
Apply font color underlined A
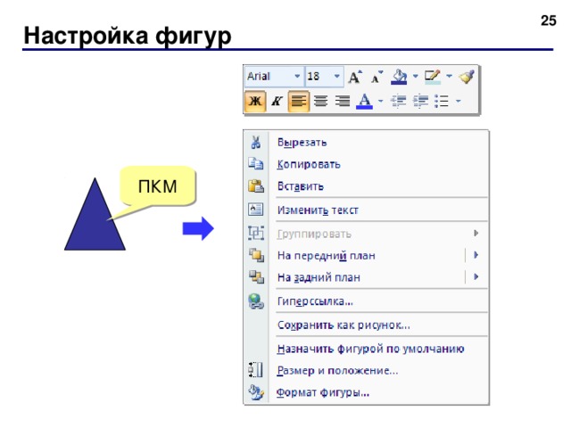365,101
